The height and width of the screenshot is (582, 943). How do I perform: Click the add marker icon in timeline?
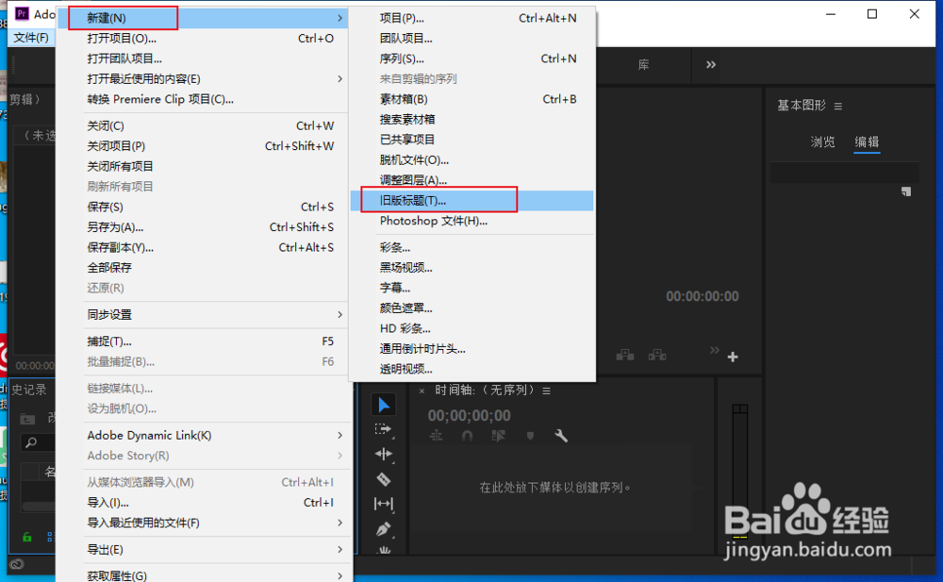click(x=530, y=436)
